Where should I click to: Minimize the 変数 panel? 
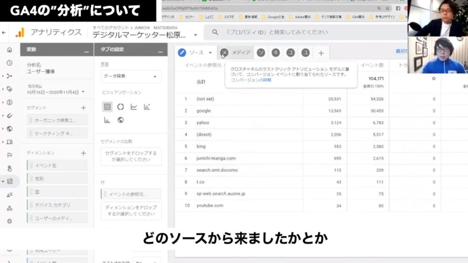pos(86,52)
